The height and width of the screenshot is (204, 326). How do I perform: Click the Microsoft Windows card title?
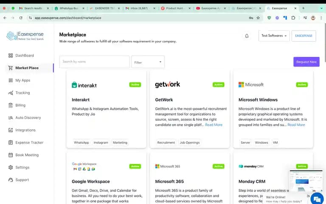coord(258,100)
